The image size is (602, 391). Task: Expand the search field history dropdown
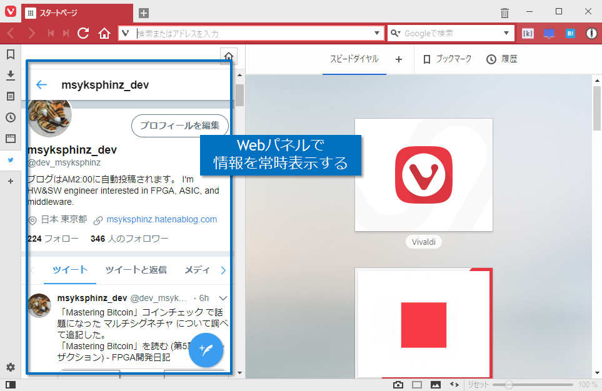click(506, 33)
